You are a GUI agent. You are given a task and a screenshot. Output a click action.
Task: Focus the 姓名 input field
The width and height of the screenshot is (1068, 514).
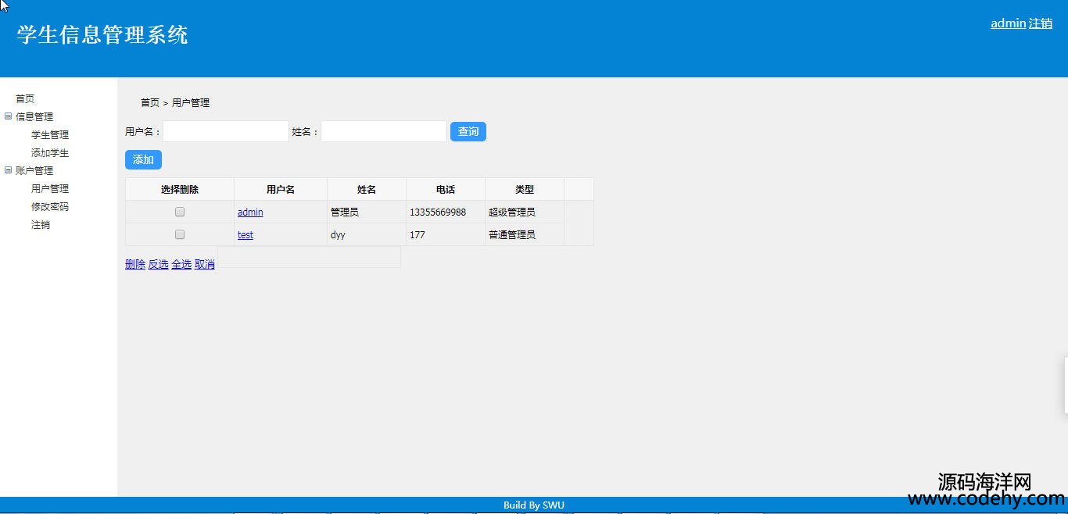(384, 131)
